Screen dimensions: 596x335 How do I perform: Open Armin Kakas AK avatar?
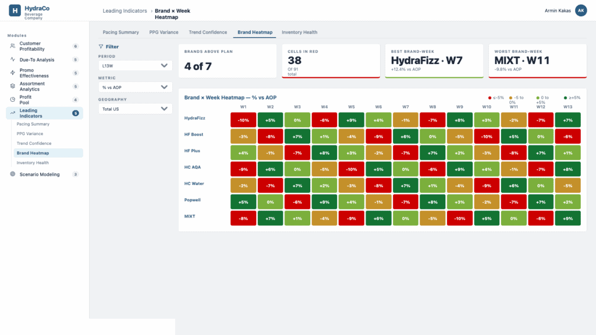coord(581,10)
